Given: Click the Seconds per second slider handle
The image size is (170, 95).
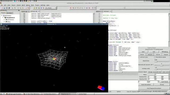Looking at the screenshot, I should pos(161,65).
